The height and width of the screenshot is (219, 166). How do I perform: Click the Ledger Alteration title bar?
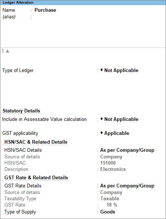[x=83, y=3]
